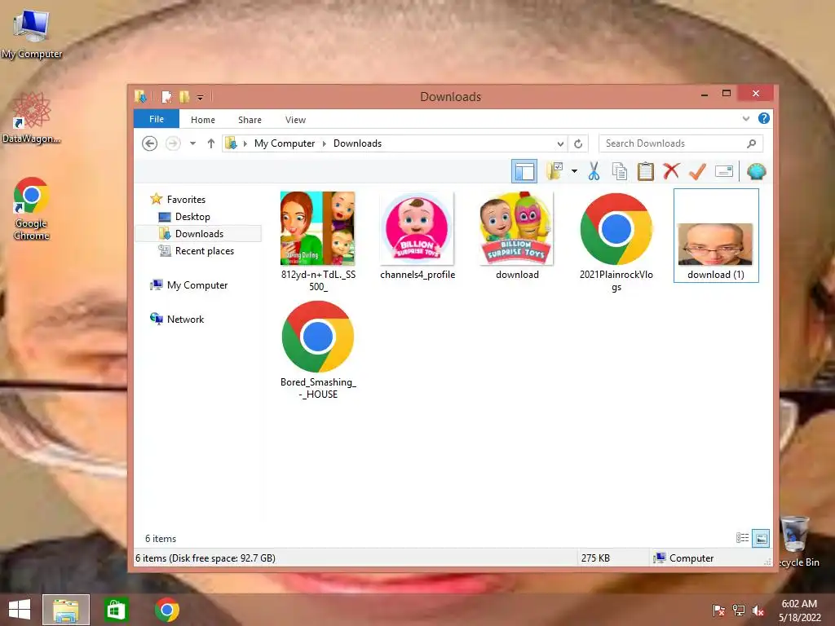Click the taskbar clock showing 6:02 AM

click(x=799, y=610)
